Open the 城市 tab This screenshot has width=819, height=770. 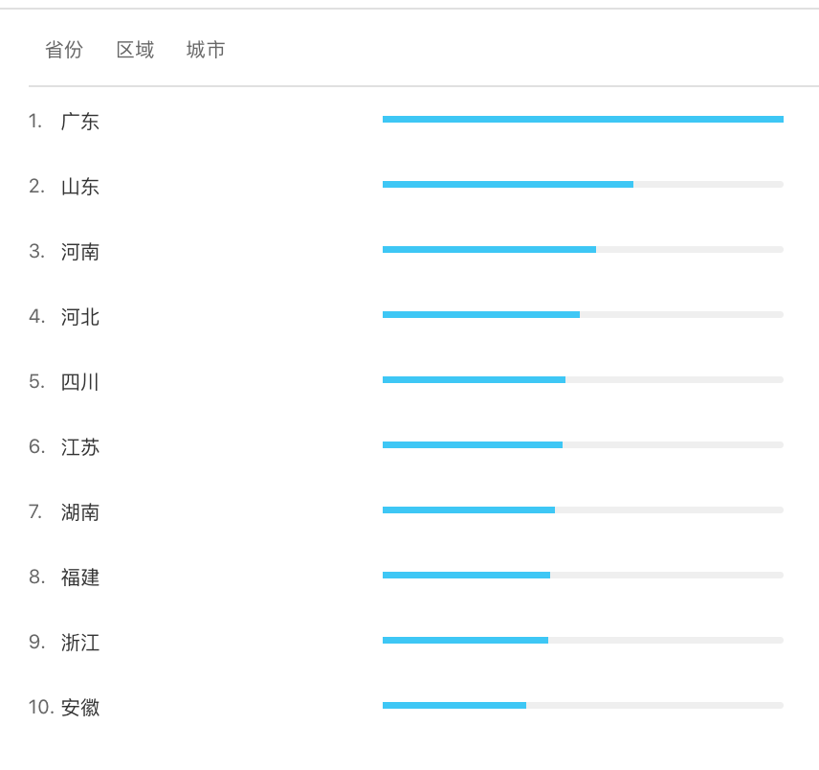click(206, 50)
